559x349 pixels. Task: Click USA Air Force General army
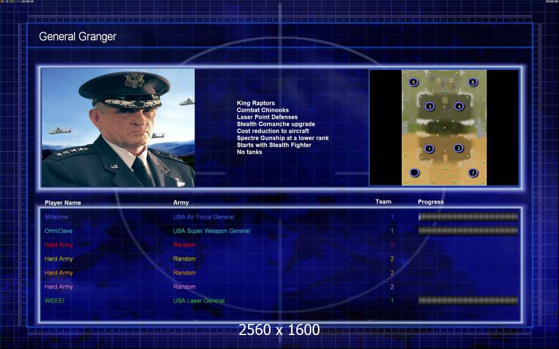click(204, 217)
